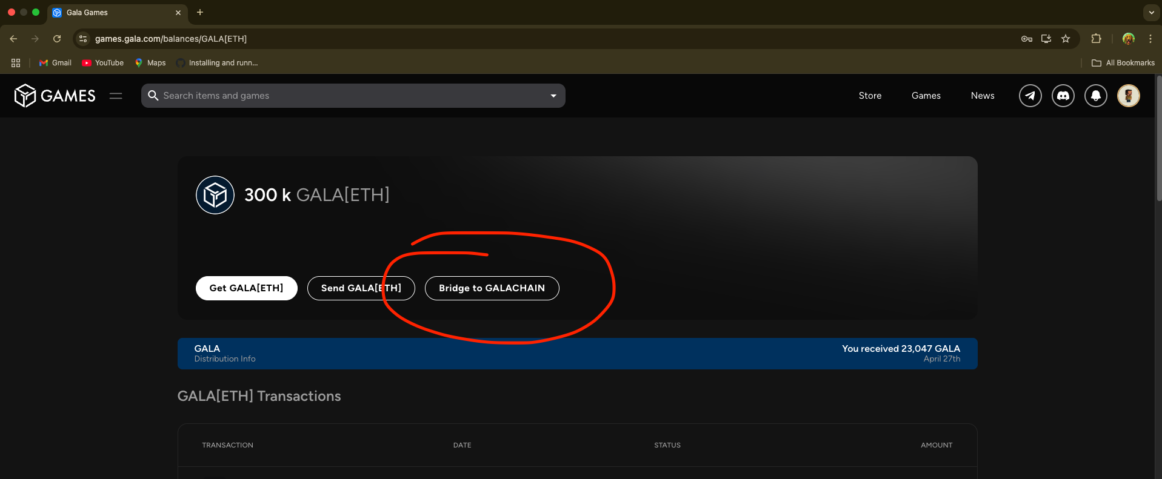Open the user profile avatar on Gala site
Screen dimensions: 1162x479
(x=1129, y=96)
